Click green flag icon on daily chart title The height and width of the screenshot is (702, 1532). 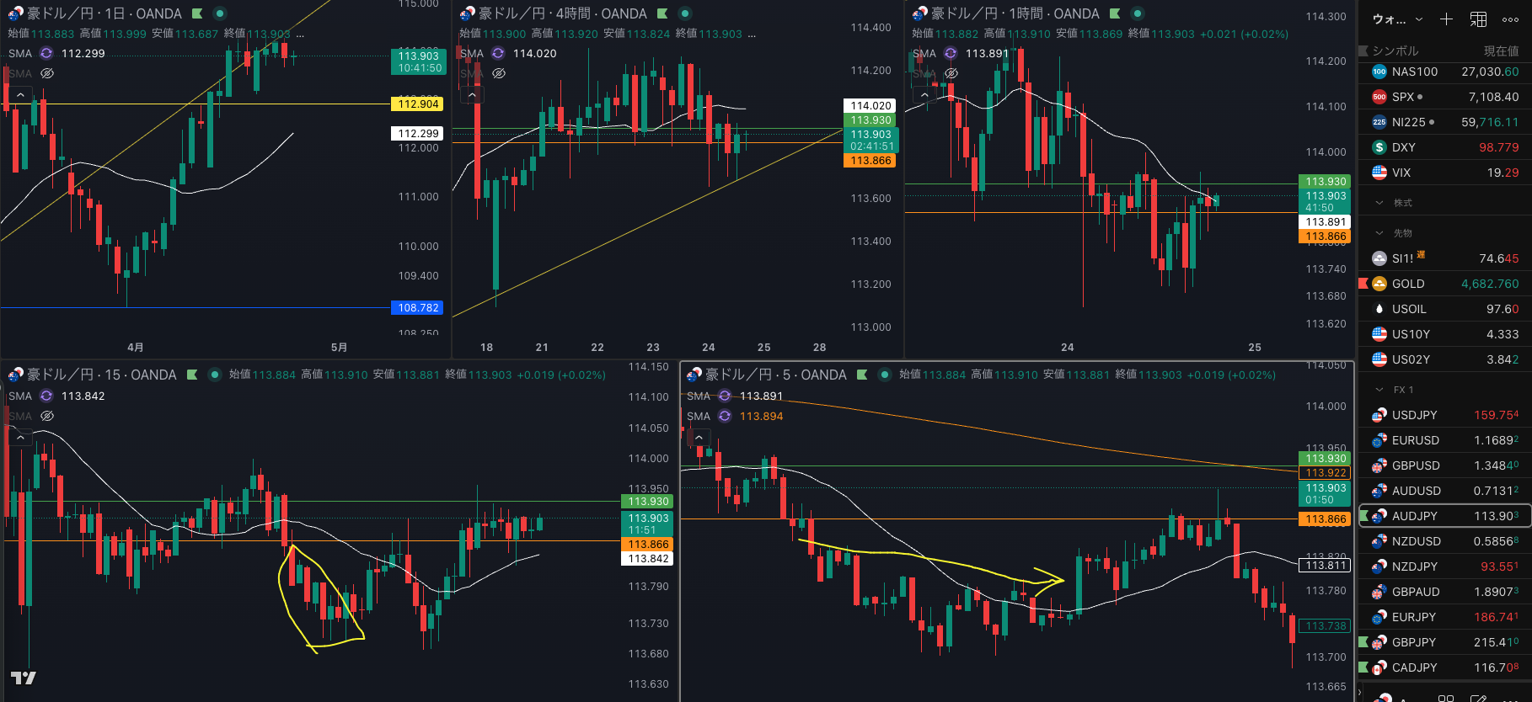(x=197, y=13)
